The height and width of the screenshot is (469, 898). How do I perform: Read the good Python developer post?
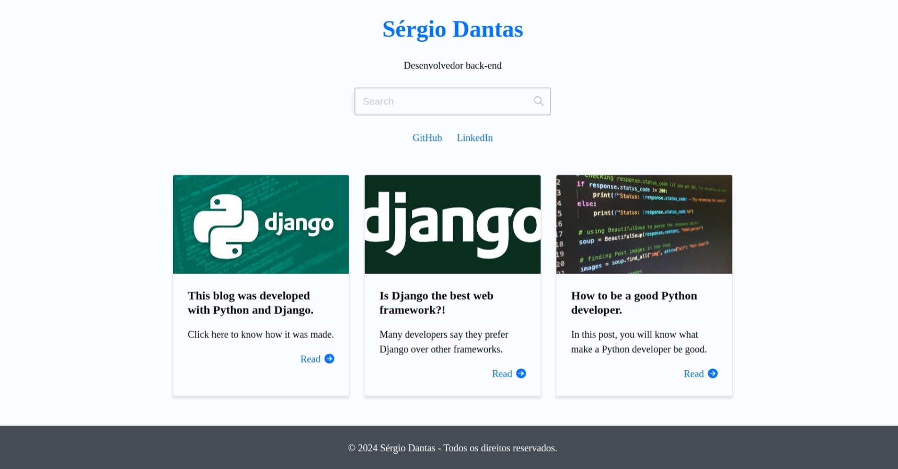coord(700,373)
